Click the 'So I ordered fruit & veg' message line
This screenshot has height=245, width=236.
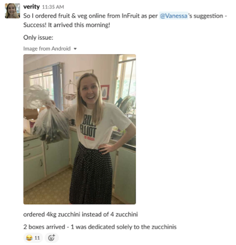[x=125, y=16]
